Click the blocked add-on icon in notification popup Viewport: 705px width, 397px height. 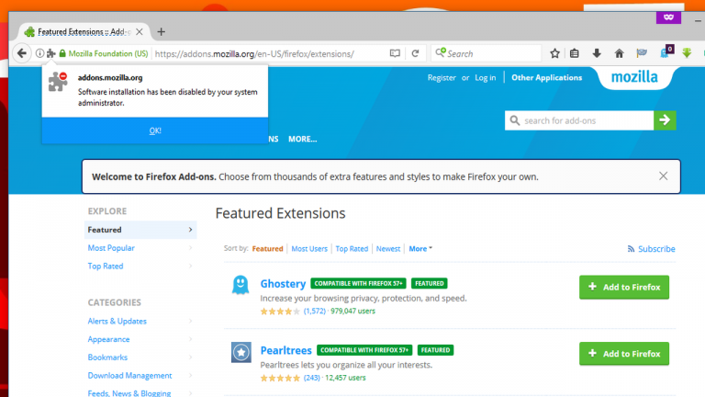coord(58,82)
